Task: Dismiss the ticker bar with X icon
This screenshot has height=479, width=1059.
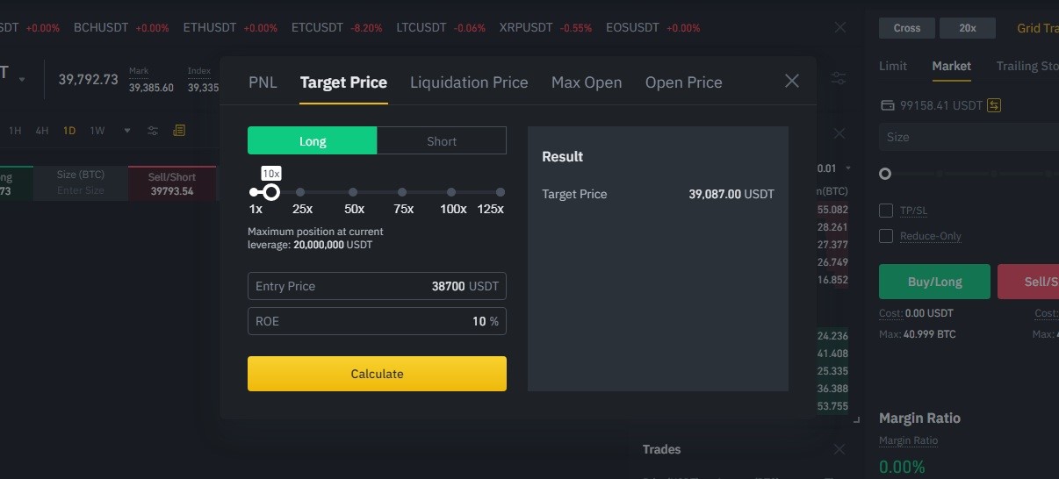Action: [x=840, y=27]
